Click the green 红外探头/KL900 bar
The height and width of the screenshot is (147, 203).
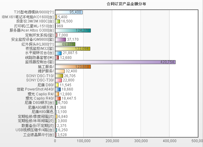point(65,44)
